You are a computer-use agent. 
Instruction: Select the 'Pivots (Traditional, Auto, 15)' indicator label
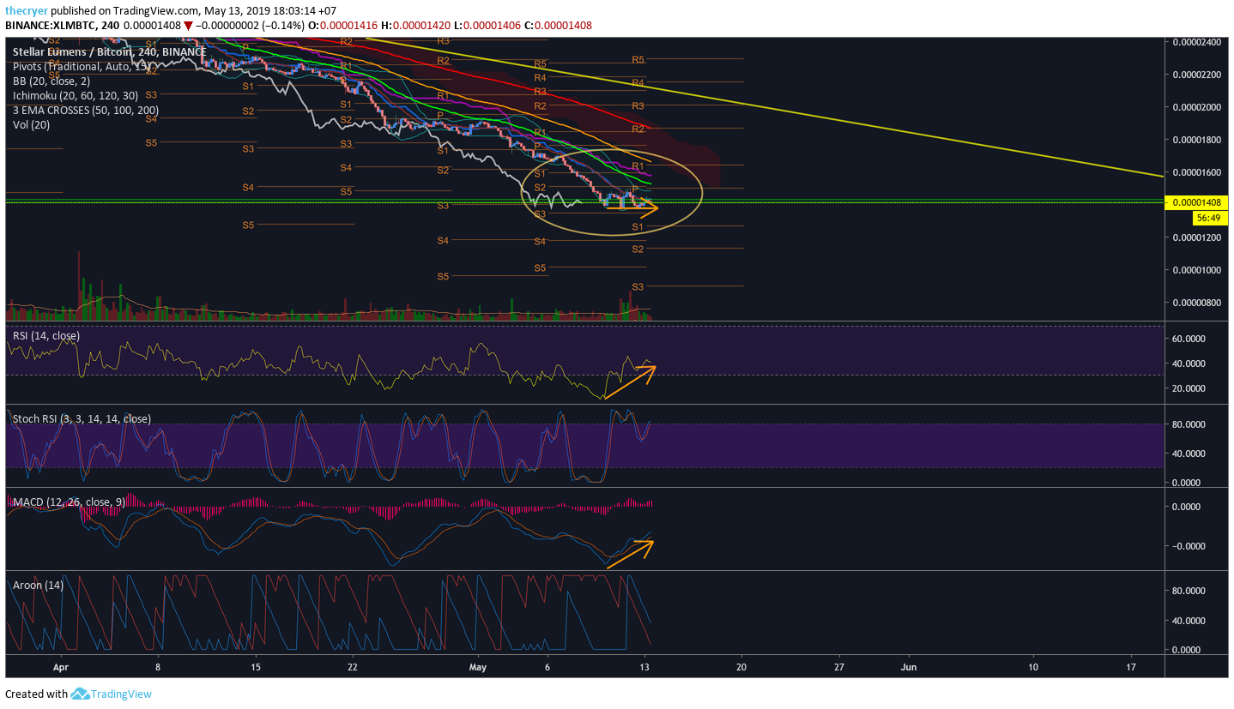83,67
